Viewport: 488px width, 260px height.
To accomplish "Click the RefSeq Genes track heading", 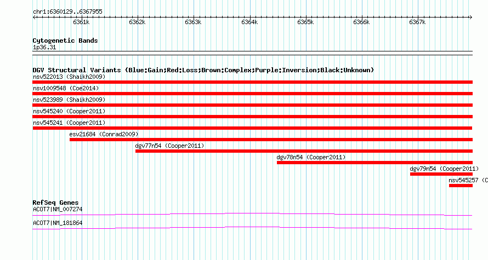I will coord(55,203).
